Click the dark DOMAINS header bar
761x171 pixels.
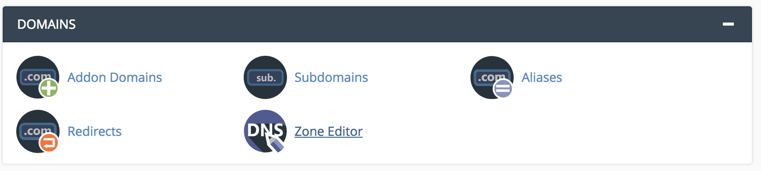(377, 24)
